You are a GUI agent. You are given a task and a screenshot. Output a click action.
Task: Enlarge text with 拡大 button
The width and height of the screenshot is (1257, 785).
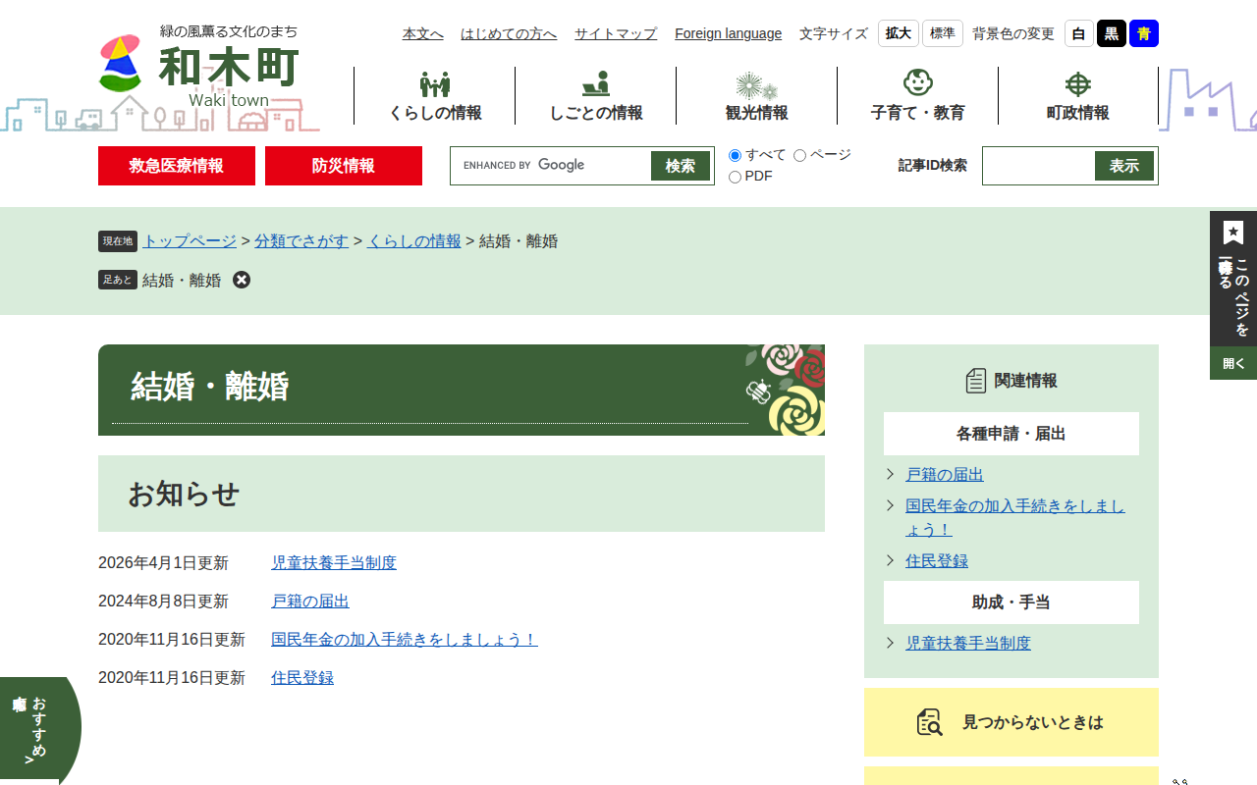(x=899, y=33)
